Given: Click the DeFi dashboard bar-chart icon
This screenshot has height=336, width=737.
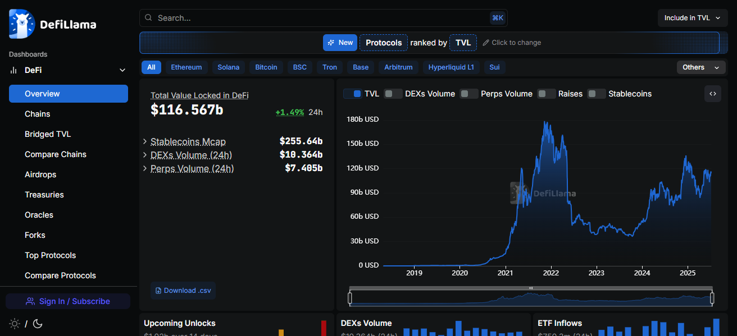Looking at the screenshot, I should tap(13, 70).
